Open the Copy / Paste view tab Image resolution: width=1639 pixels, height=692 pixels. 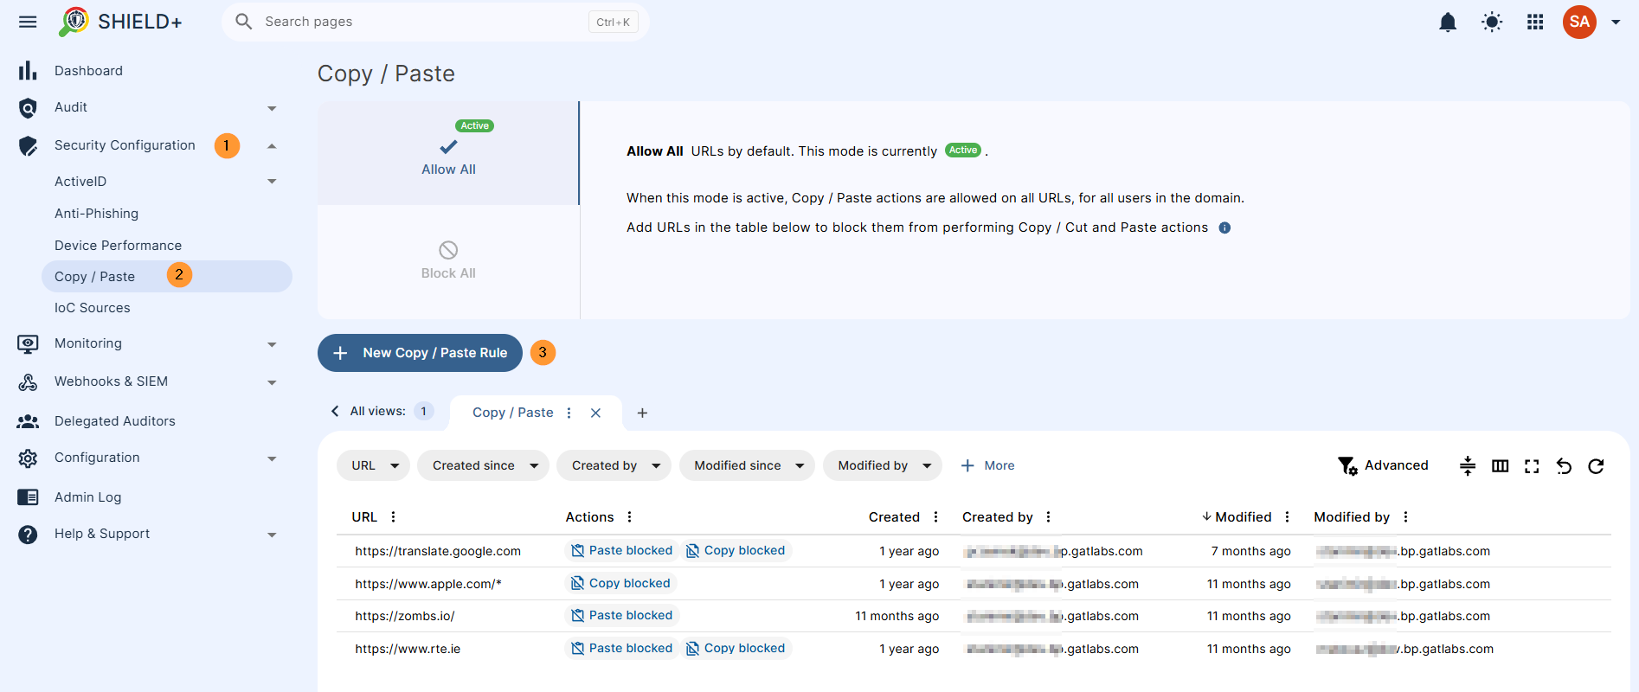[x=512, y=413]
